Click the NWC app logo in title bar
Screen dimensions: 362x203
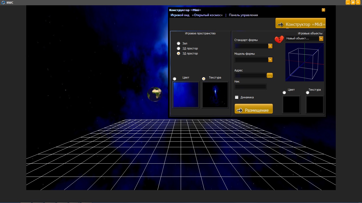coord(3,3)
